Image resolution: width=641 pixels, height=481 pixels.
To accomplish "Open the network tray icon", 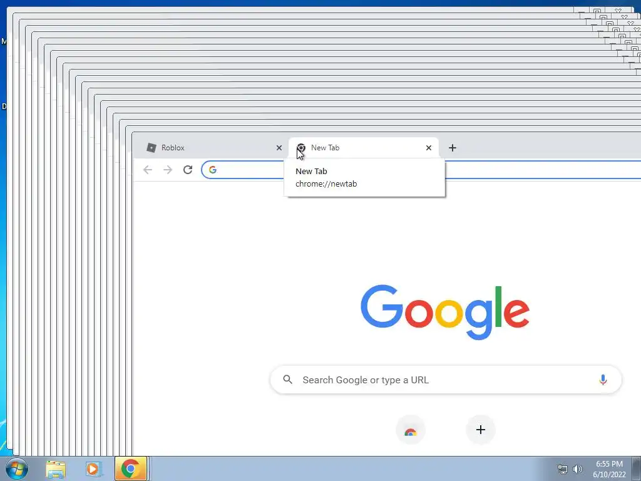I will [x=563, y=469].
